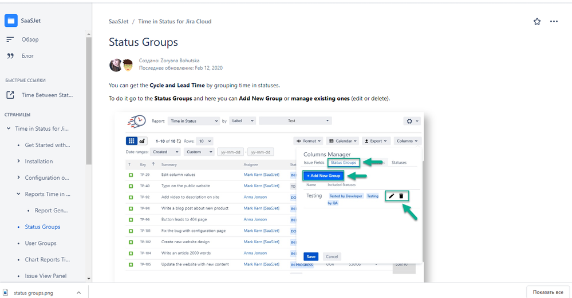The height and width of the screenshot is (298, 572).
Task: Expand the status groups.png download options chevron
Action: point(79,292)
